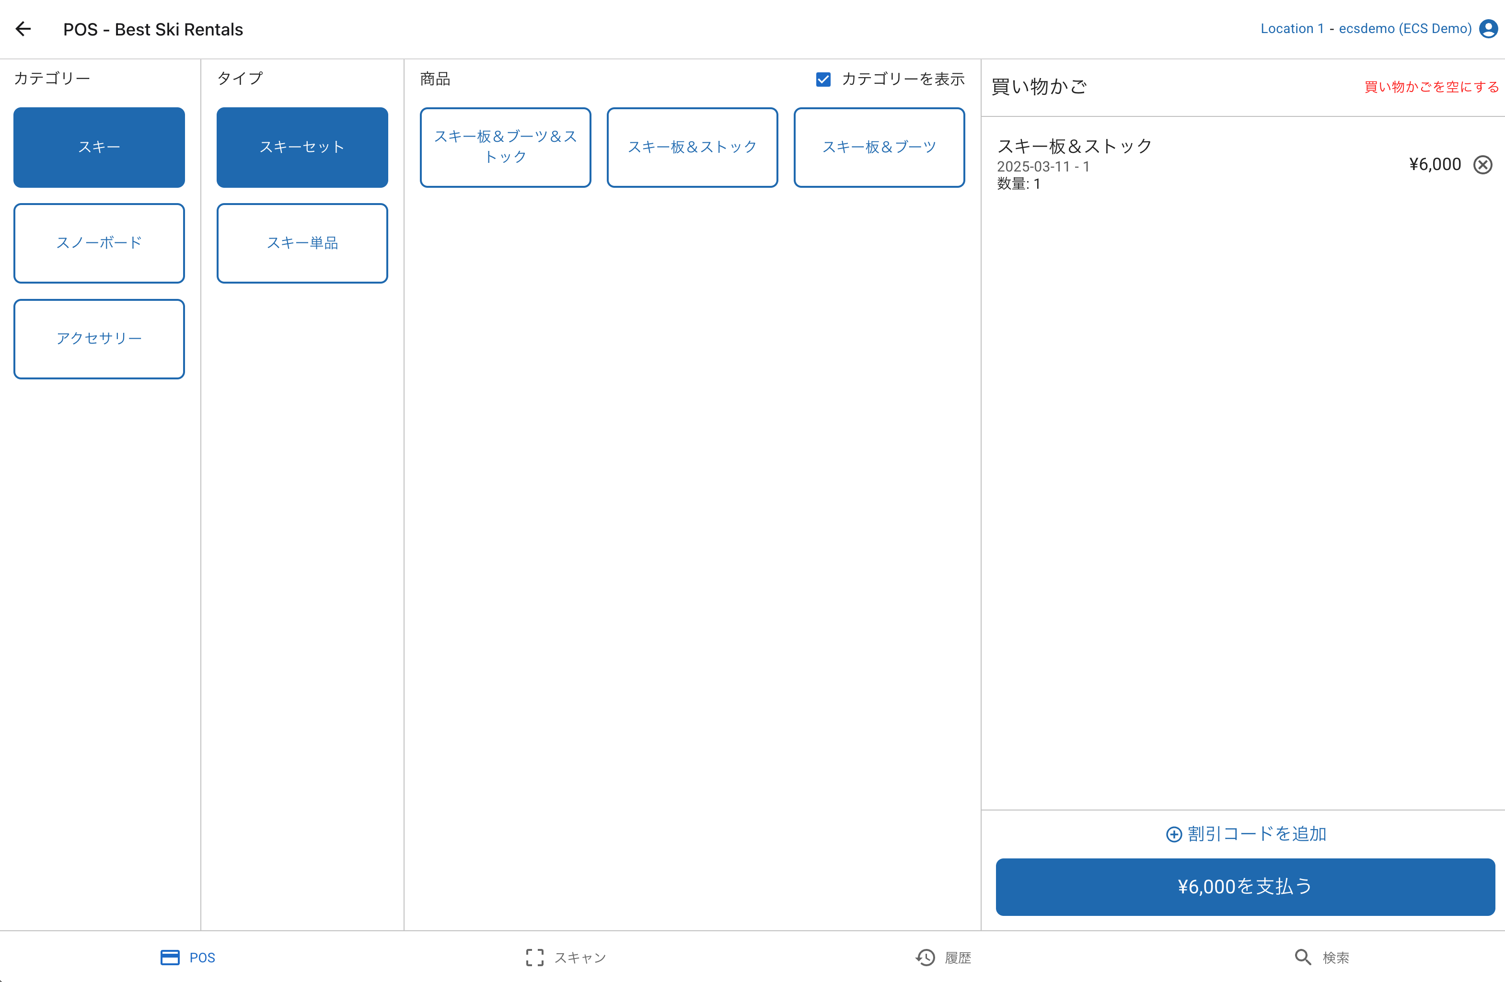Select the スキー category button
The width and height of the screenshot is (1505, 982).
99,147
